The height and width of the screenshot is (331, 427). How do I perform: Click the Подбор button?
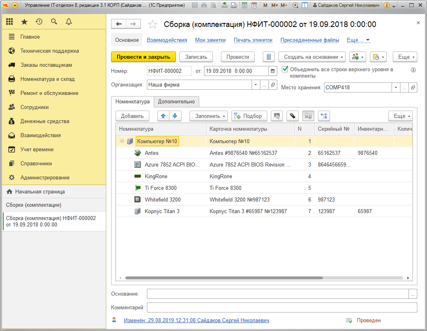tap(249, 116)
